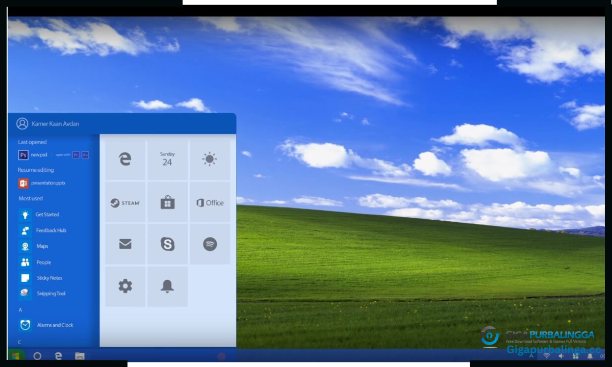Click the Windows Start button
Screen dimensions: 612x367
pyautogui.click(x=16, y=355)
